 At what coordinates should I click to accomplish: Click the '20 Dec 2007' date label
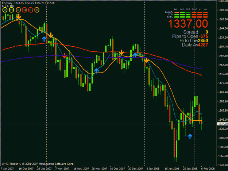click(136, 169)
